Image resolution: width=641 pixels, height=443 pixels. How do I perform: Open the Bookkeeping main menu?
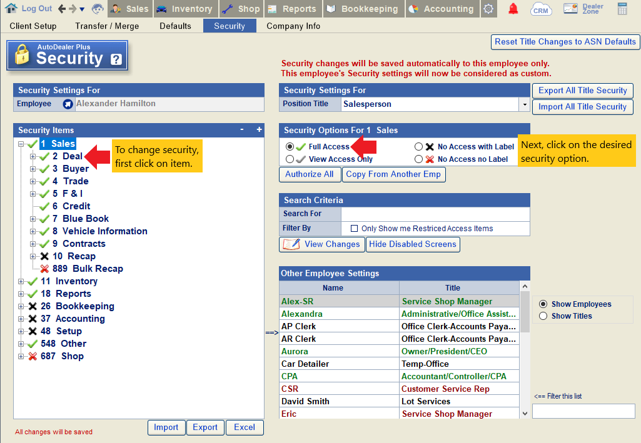coord(364,9)
